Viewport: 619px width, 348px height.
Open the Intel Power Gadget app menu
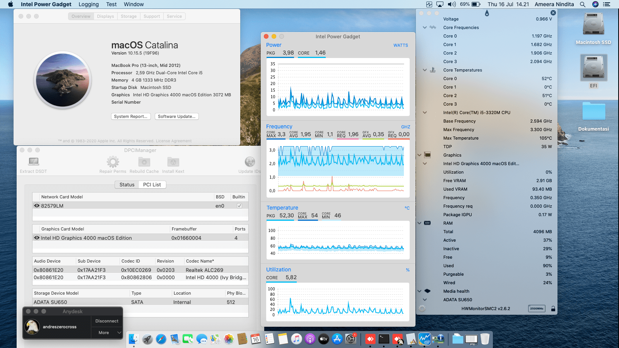point(46,4)
